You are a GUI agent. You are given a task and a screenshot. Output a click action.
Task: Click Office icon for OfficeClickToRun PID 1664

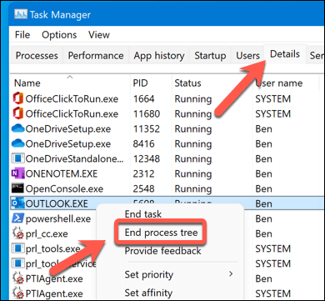tap(18, 99)
